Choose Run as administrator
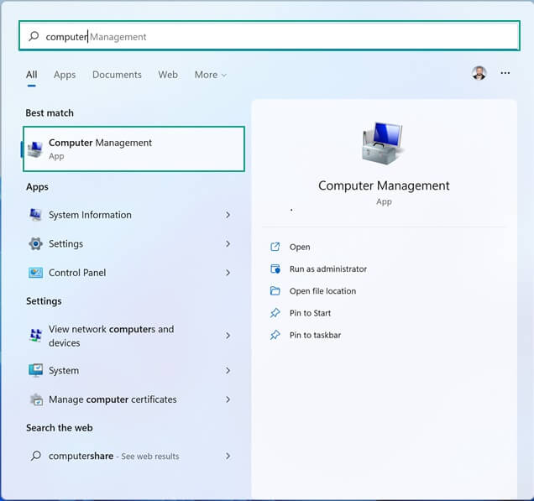The width and height of the screenshot is (534, 501). (x=328, y=269)
